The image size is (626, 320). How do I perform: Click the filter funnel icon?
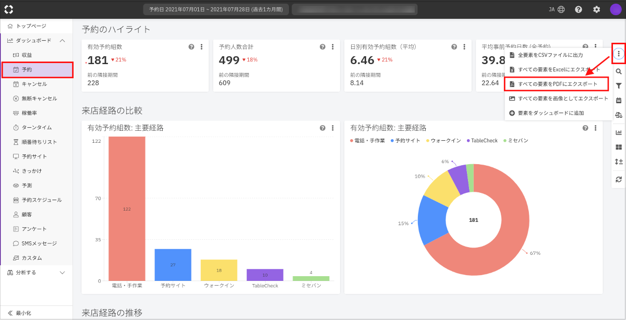[x=619, y=86]
